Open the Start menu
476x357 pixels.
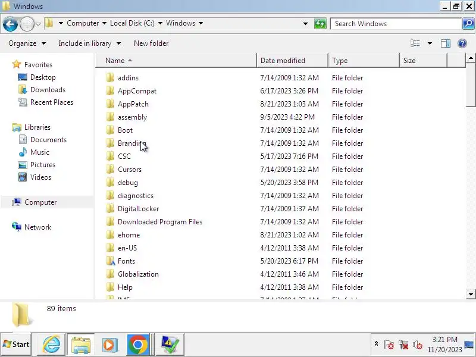pos(16,345)
